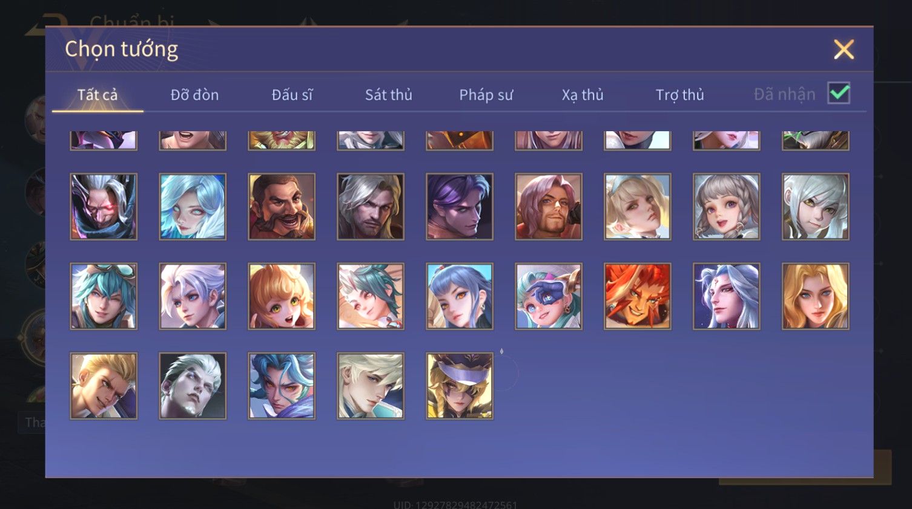Choose the orange-haired girl with green eyes
The width and height of the screenshot is (912, 509).
point(282,296)
